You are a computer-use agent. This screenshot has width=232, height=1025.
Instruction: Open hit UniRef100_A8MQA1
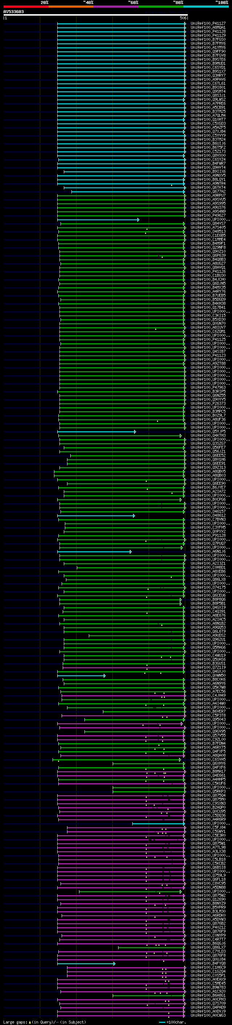pos(208,28)
